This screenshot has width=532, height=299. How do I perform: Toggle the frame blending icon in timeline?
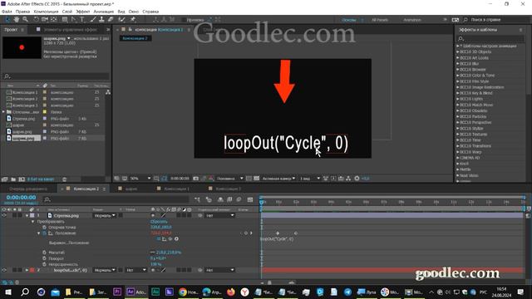[229, 199]
